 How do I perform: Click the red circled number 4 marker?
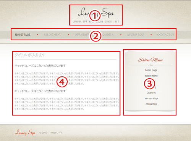(x=62, y=82)
